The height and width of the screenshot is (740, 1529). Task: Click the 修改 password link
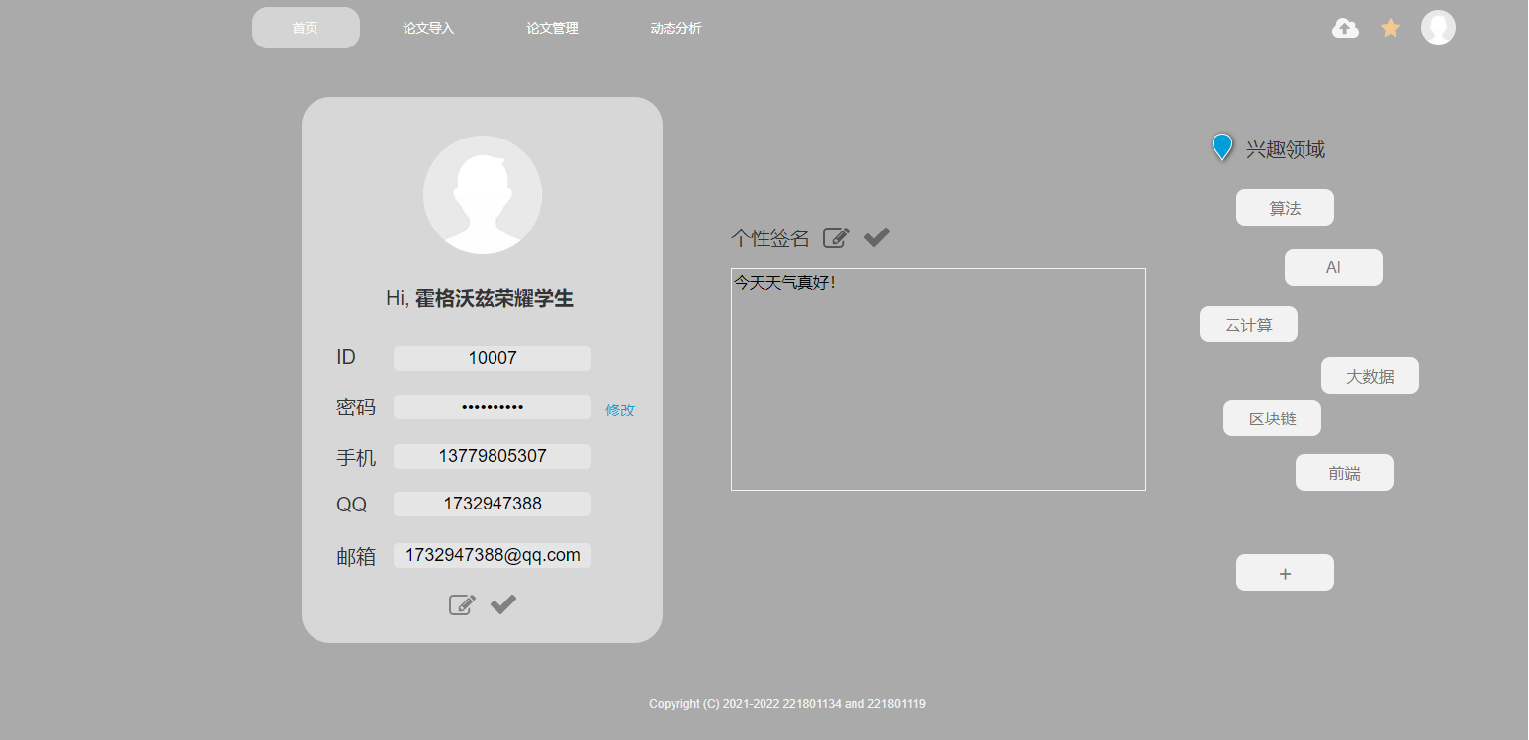pyautogui.click(x=620, y=410)
